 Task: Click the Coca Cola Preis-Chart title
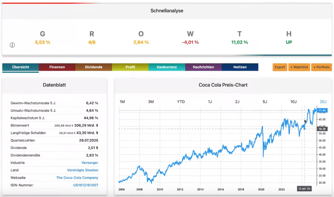point(223,85)
